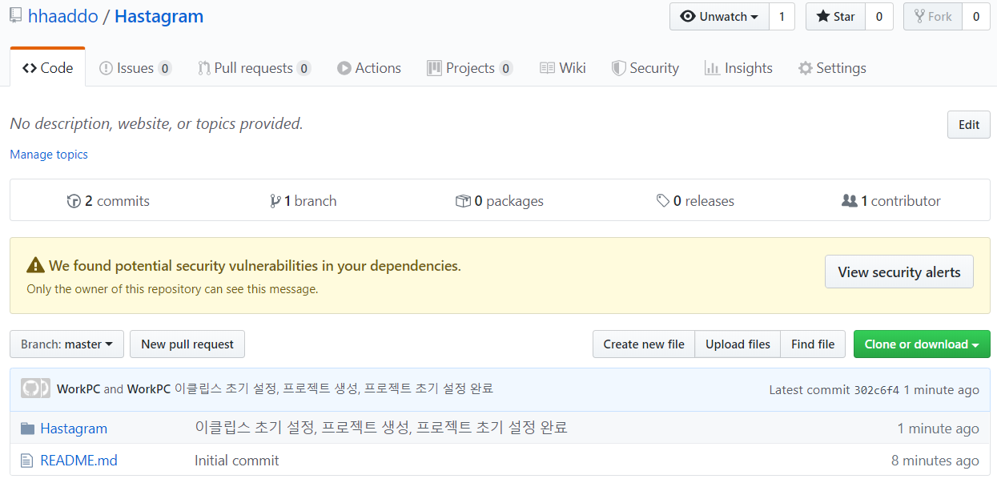997x479 pixels.
Task: Open the Hastagram folder's commit message link
Action: coord(381,428)
